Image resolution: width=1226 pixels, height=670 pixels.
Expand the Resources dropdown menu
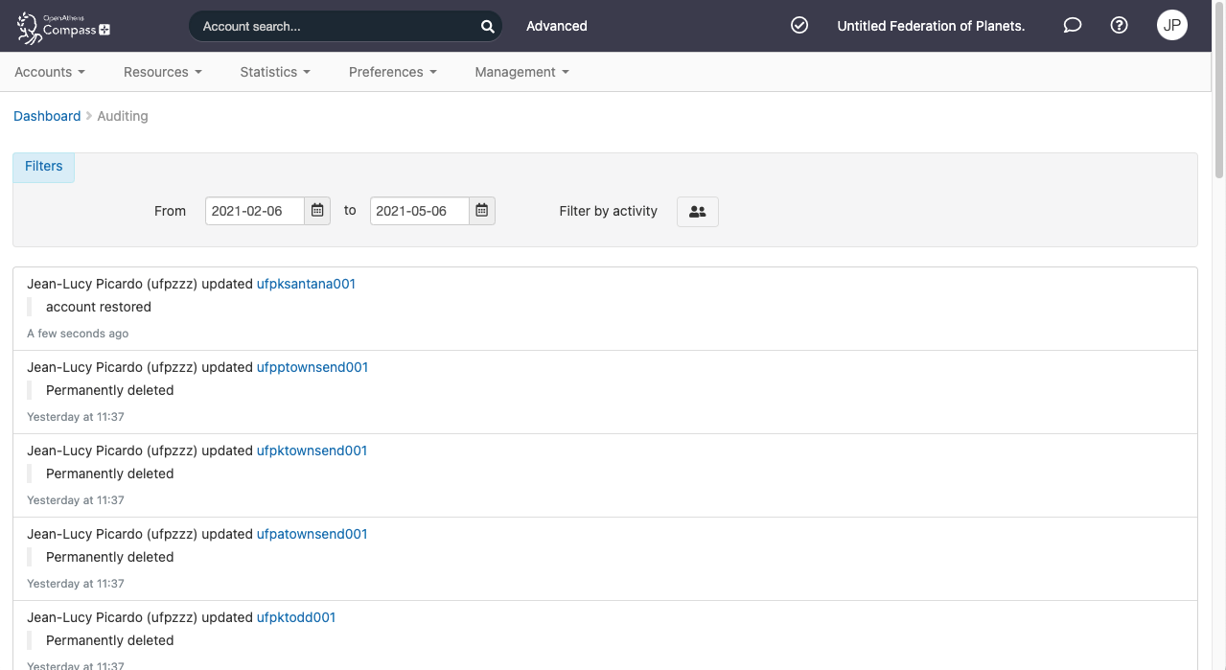[x=162, y=72]
